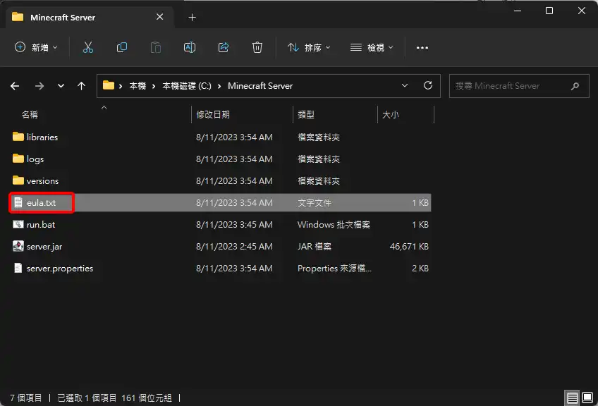Select the server.jar file name
Screen dimensions: 598x406
(x=44, y=247)
